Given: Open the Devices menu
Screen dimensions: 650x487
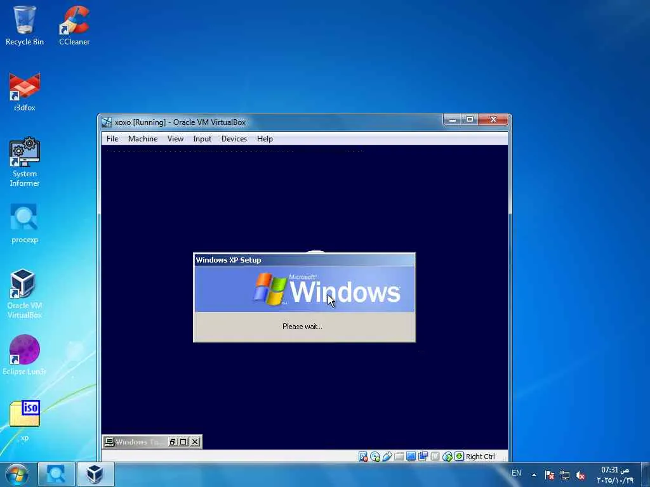Looking at the screenshot, I should 234,139.
